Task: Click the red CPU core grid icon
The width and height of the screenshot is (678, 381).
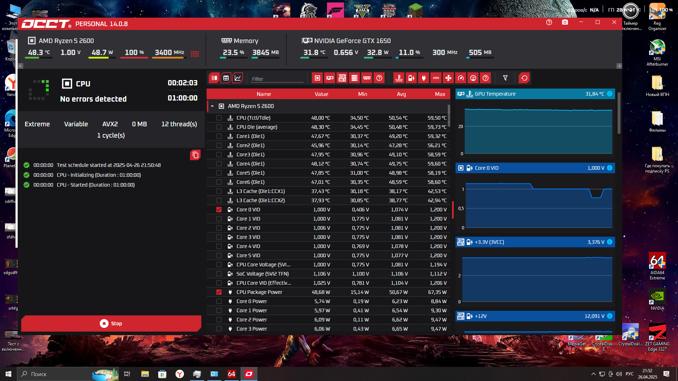Action: pos(195,54)
